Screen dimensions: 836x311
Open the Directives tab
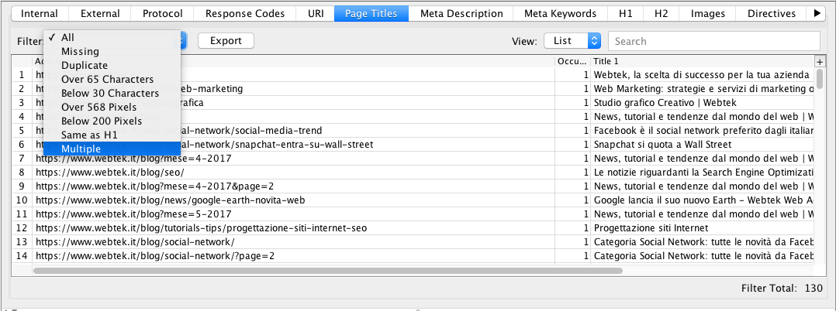pos(771,14)
